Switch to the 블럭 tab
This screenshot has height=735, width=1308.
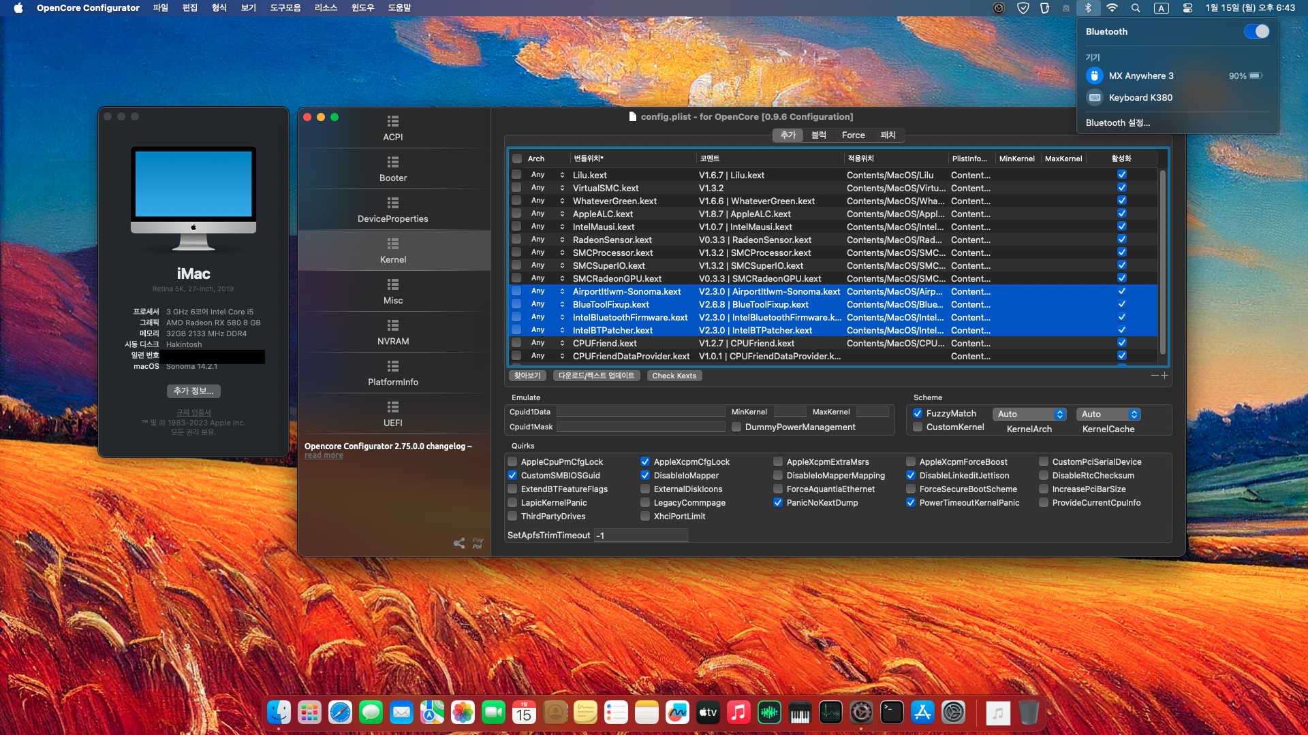tap(819, 135)
